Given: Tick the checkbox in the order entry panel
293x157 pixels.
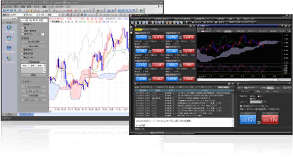Looking at the screenshot, I should 241,106.
